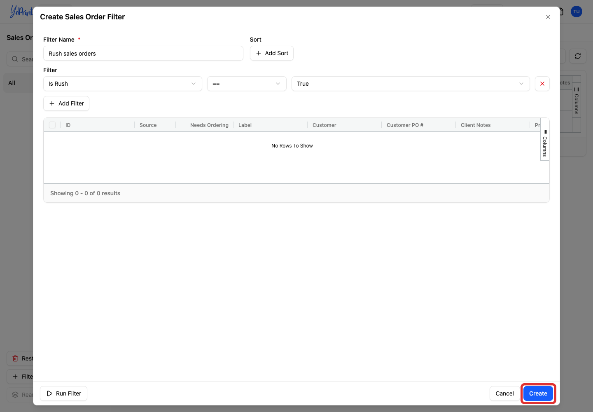Sort by the Customer PO # column header
Screen dimensions: 593x412
coord(405,125)
